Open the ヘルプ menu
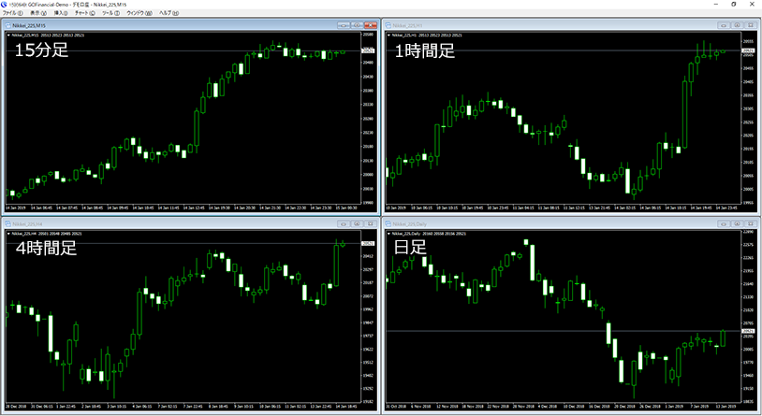The width and height of the screenshot is (762, 416). point(166,13)
